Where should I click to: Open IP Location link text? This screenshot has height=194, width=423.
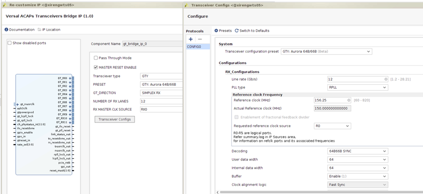coord(51,30)
